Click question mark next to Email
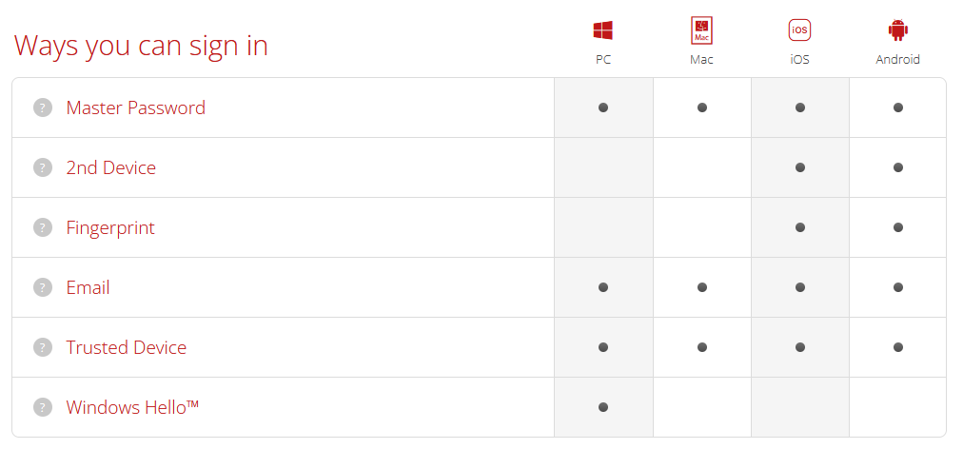Image resolution: width=963 pixels, height=449 pixels. click(43, 287)
